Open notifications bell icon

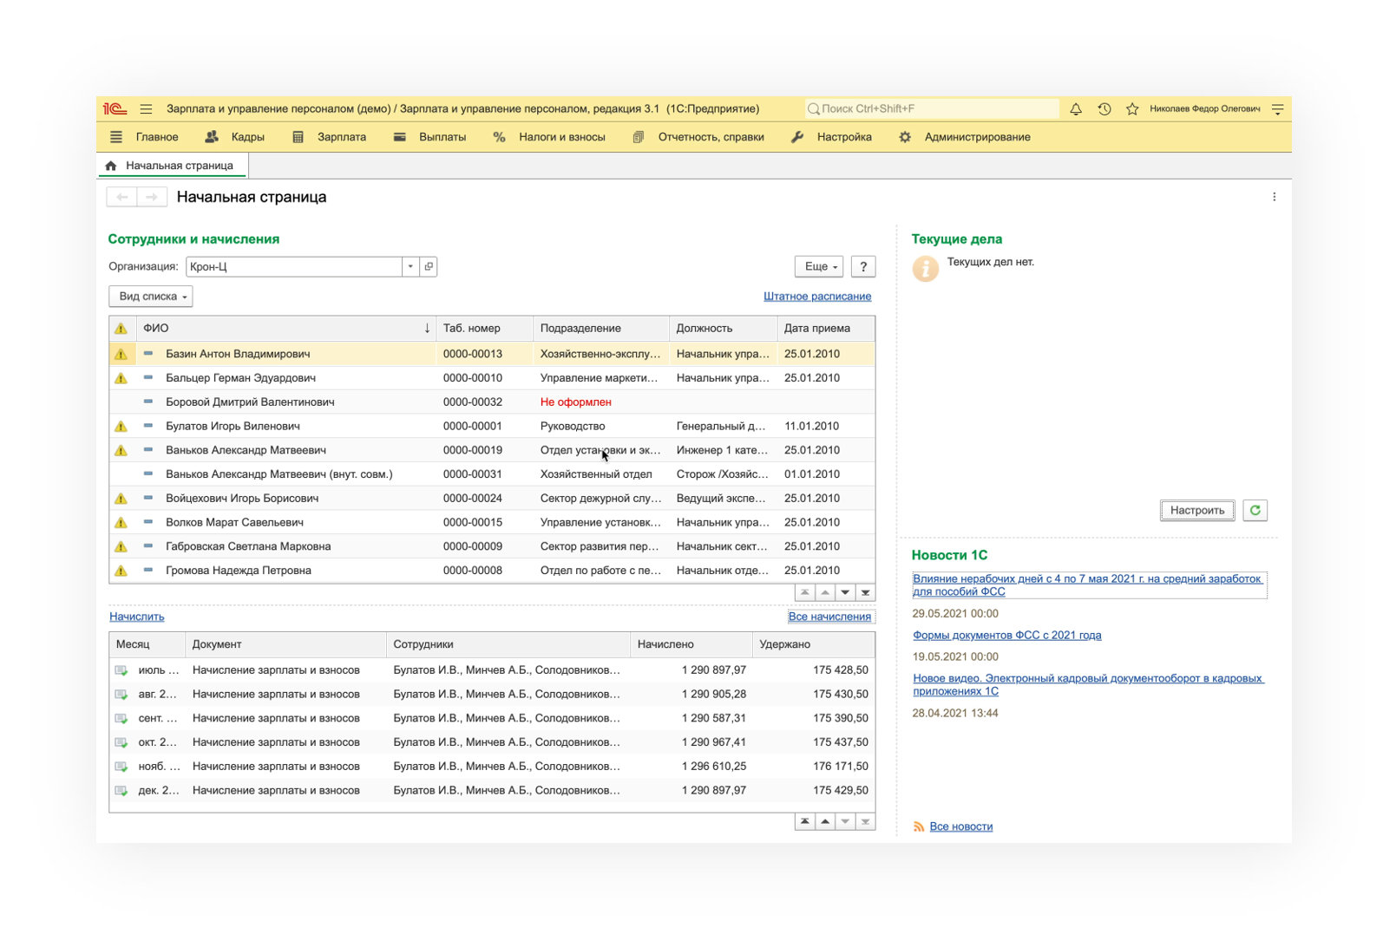1075,109
